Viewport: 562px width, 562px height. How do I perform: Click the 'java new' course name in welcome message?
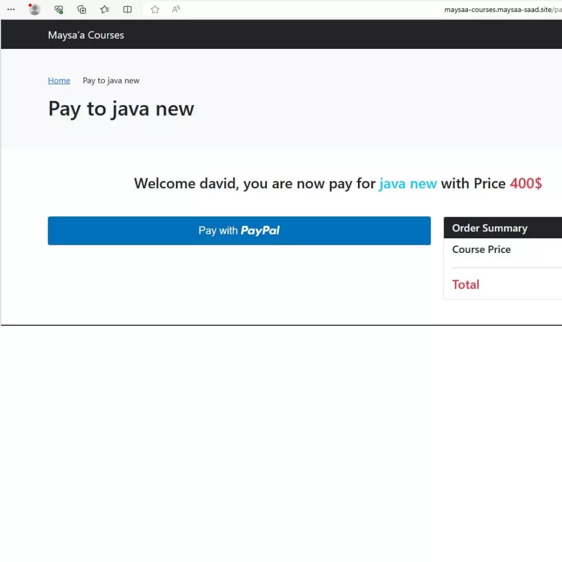click(x=408, y=184)
